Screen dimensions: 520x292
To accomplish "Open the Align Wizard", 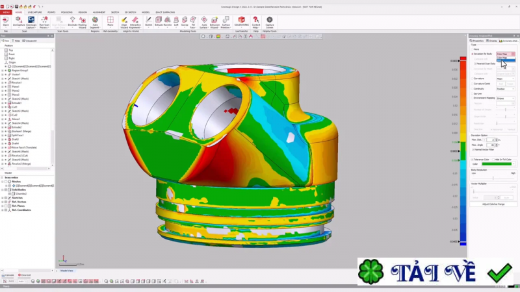I will (x=124, y=22).
